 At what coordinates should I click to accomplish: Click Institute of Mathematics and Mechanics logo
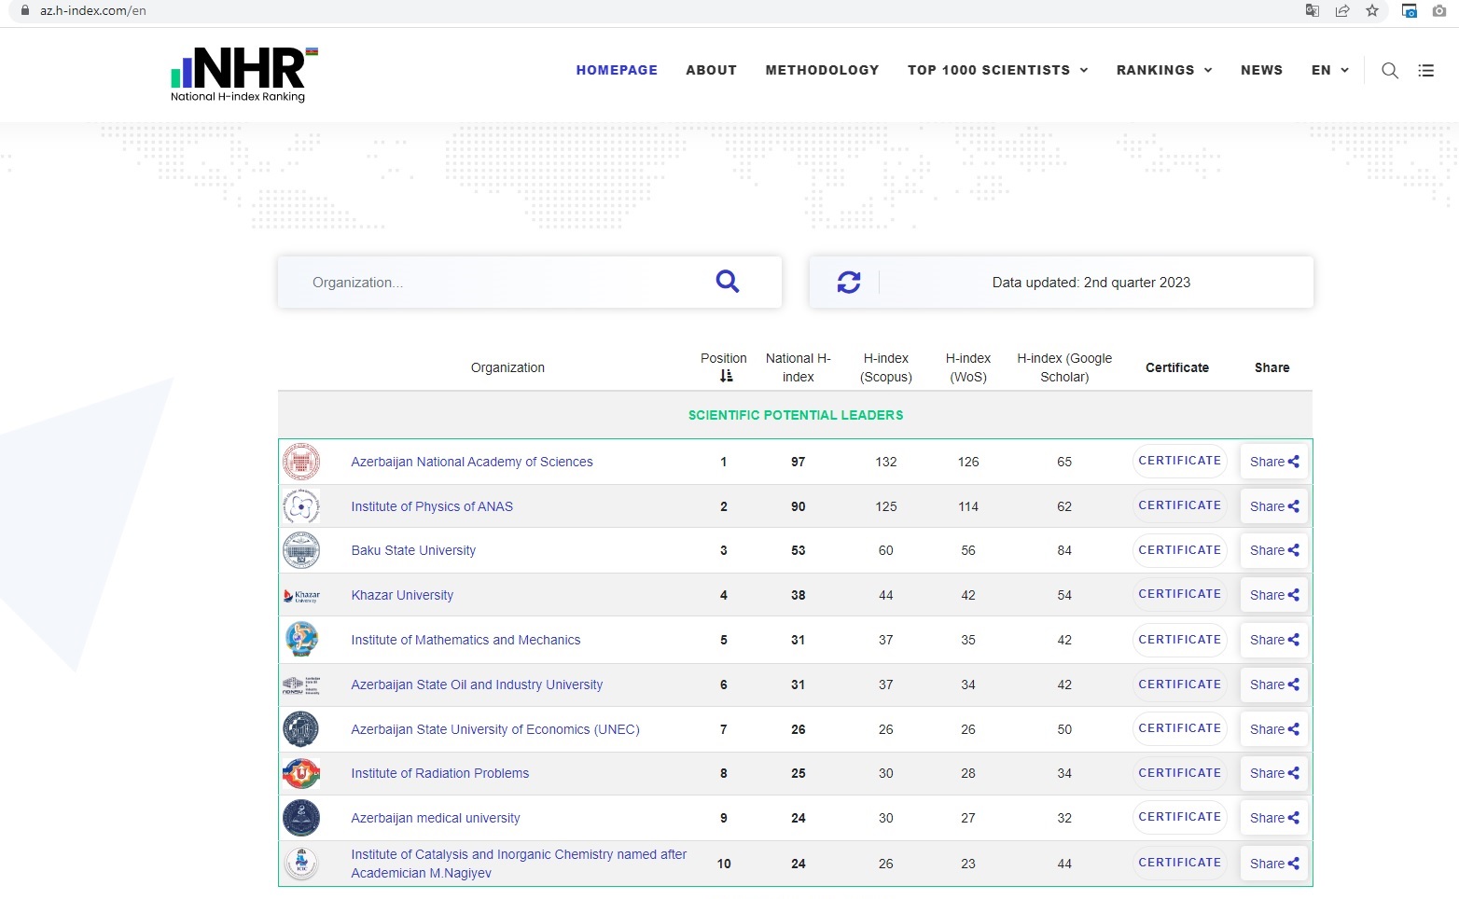(301, 640)
